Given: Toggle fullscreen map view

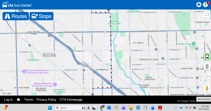Looking at the screenshot, I should [x=207, y=14].
